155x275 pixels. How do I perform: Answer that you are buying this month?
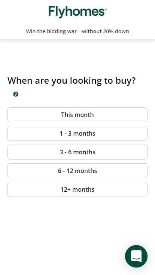coord(77,115)
